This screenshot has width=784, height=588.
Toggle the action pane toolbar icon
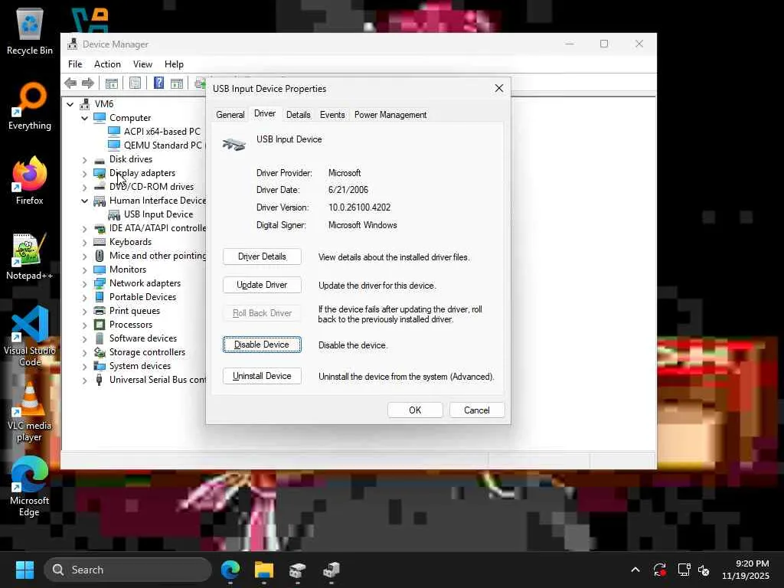(x=177, y=83)
